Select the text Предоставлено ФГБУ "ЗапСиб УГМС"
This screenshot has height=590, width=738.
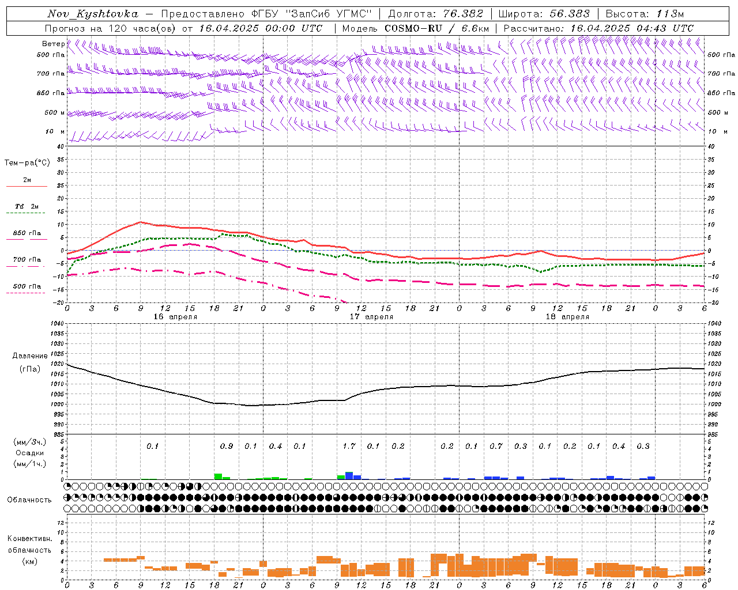266,14
